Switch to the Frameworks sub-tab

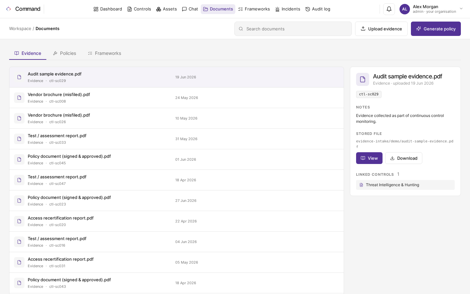[x=104, y=53]
